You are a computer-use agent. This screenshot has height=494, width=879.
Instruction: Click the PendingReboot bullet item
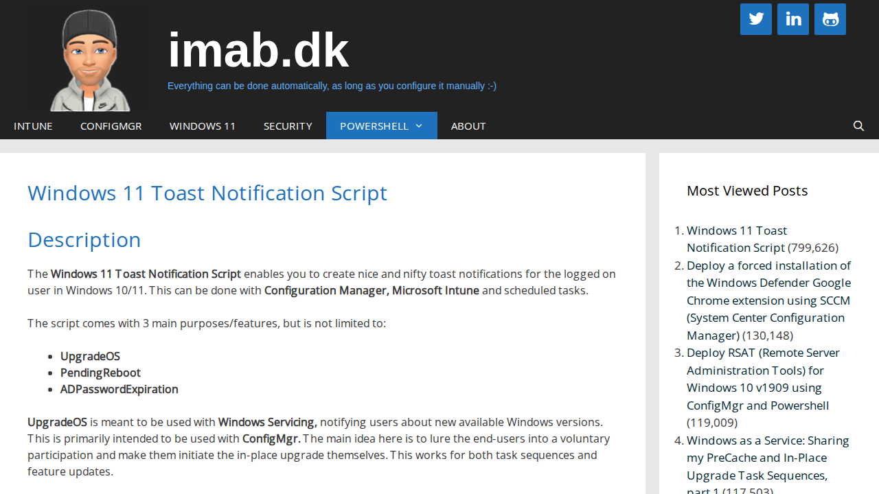coord(100,373)
